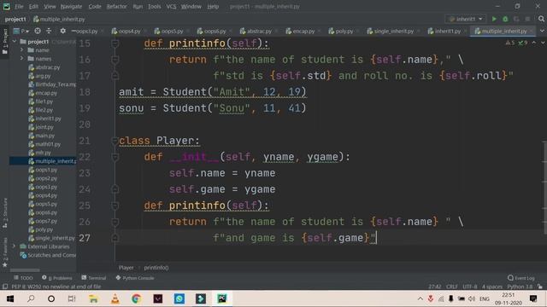
Task: Switch to the poly.py editor tab
Action: pos(341,31)
